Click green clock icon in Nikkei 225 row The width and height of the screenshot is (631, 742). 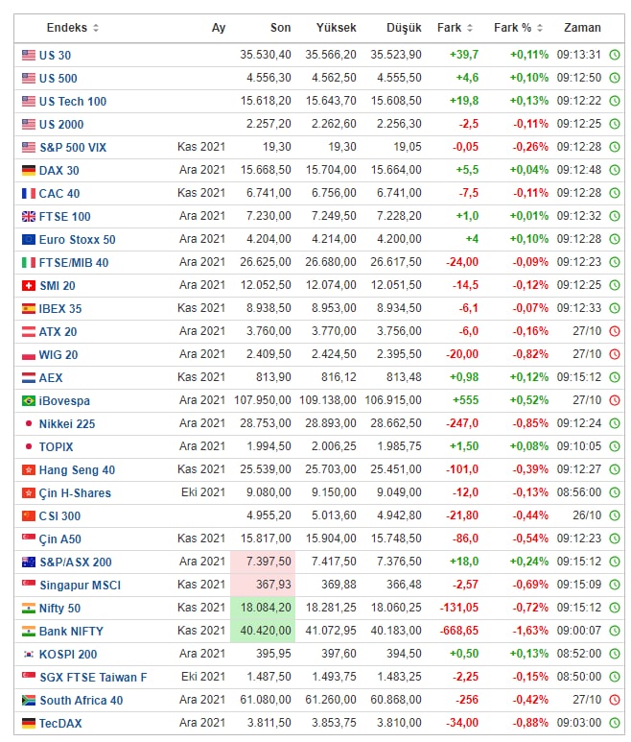pyautogui.click(x=615, y=423)
